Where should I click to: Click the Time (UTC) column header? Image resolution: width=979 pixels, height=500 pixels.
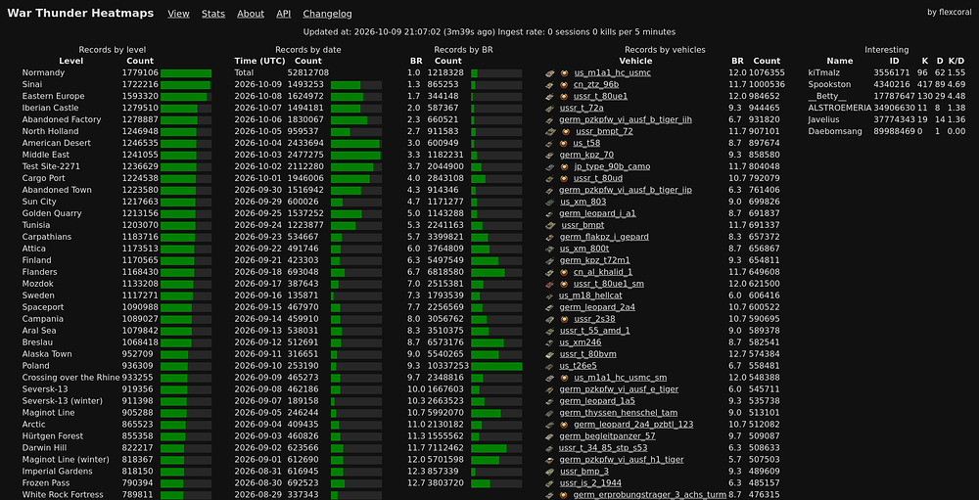click(x=259, y=62)
